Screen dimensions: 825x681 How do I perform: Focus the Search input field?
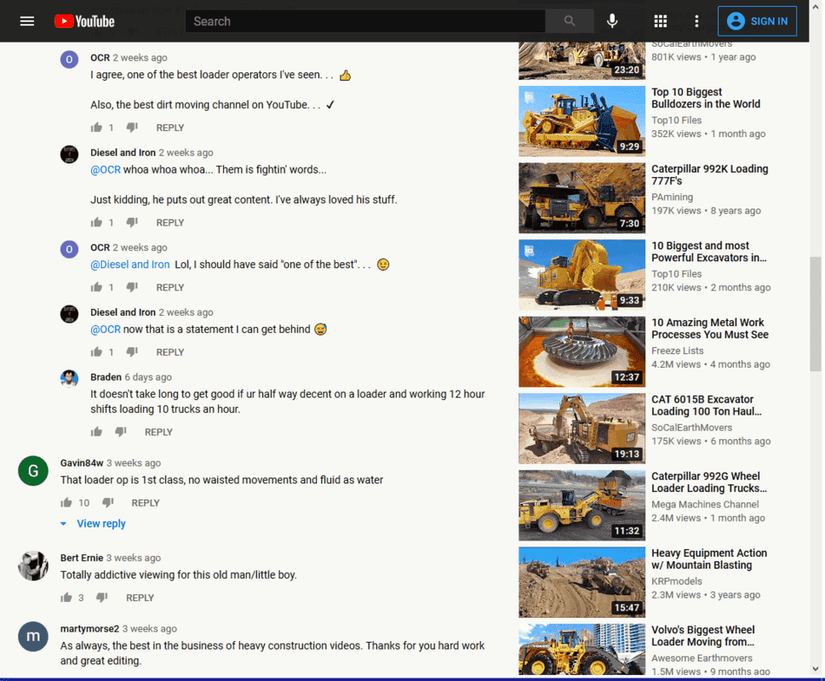pos(365,21)
